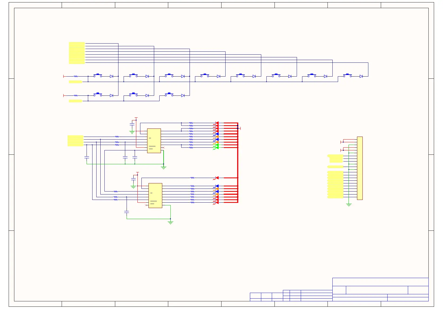Click the separate single-line yellow label beside the tall connector
The width and height of the screenshot is (443, 310).
(335, 167)
